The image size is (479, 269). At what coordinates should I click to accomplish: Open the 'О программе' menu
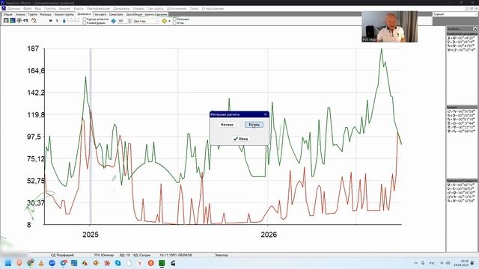213,8
